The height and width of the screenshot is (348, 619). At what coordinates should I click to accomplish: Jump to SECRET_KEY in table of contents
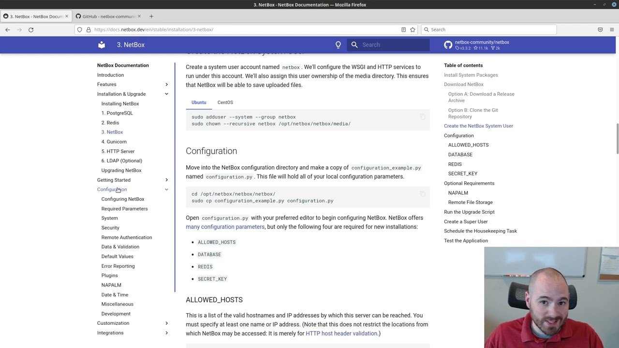point(463,174)
